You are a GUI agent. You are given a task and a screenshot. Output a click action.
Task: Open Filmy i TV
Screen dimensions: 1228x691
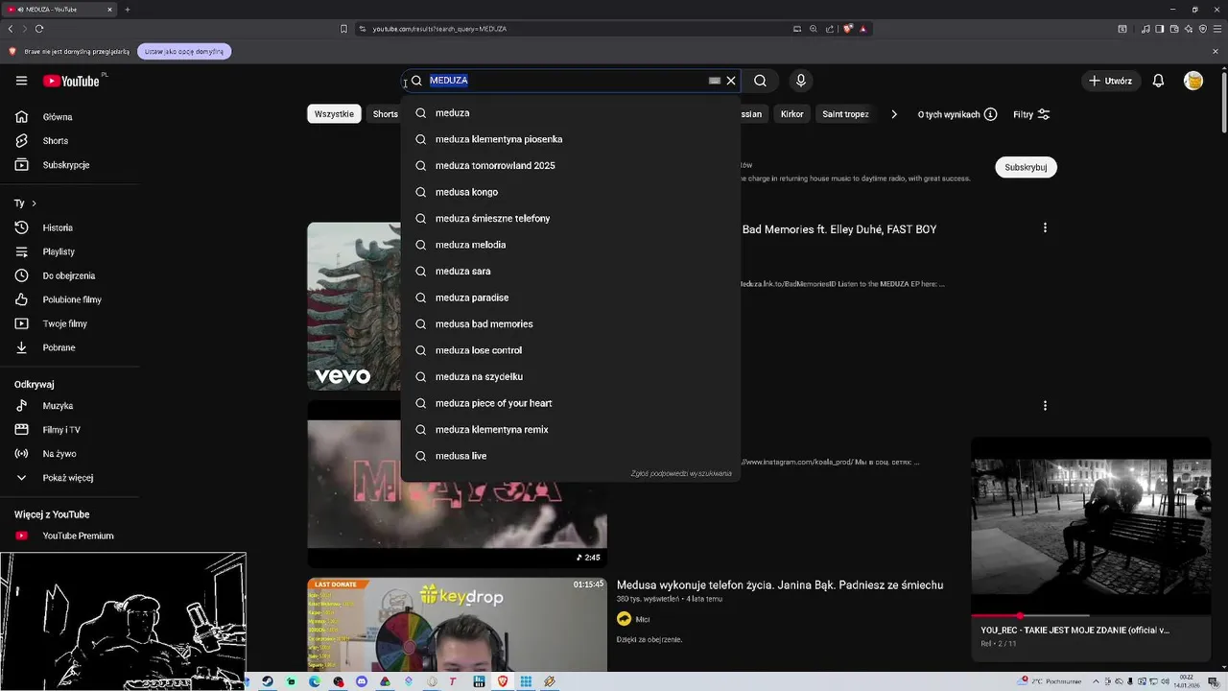(69, 430)
